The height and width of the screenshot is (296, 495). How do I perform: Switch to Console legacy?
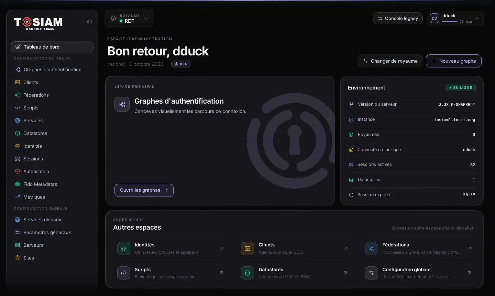[398, 19]
